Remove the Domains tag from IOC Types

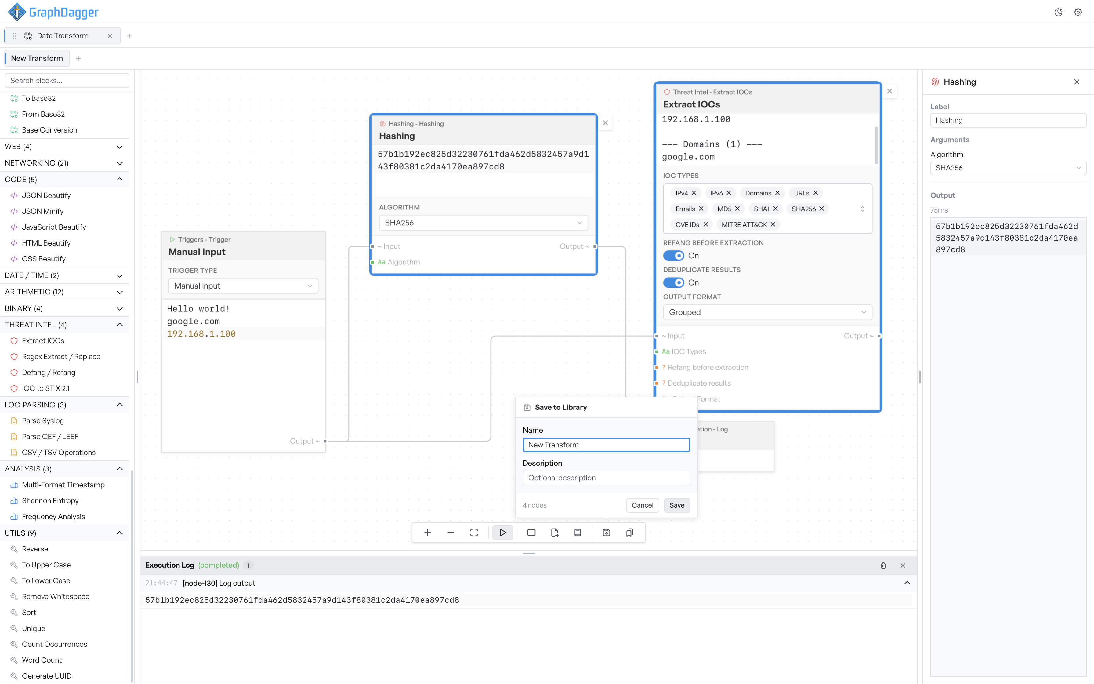777,193
